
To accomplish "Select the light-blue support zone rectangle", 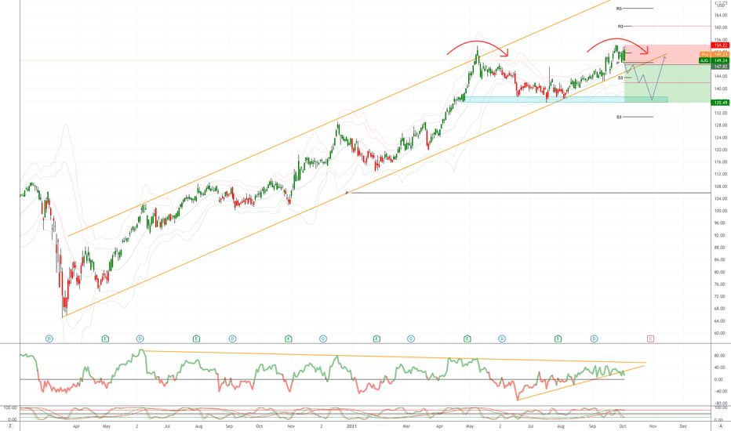I will (566, 100).
